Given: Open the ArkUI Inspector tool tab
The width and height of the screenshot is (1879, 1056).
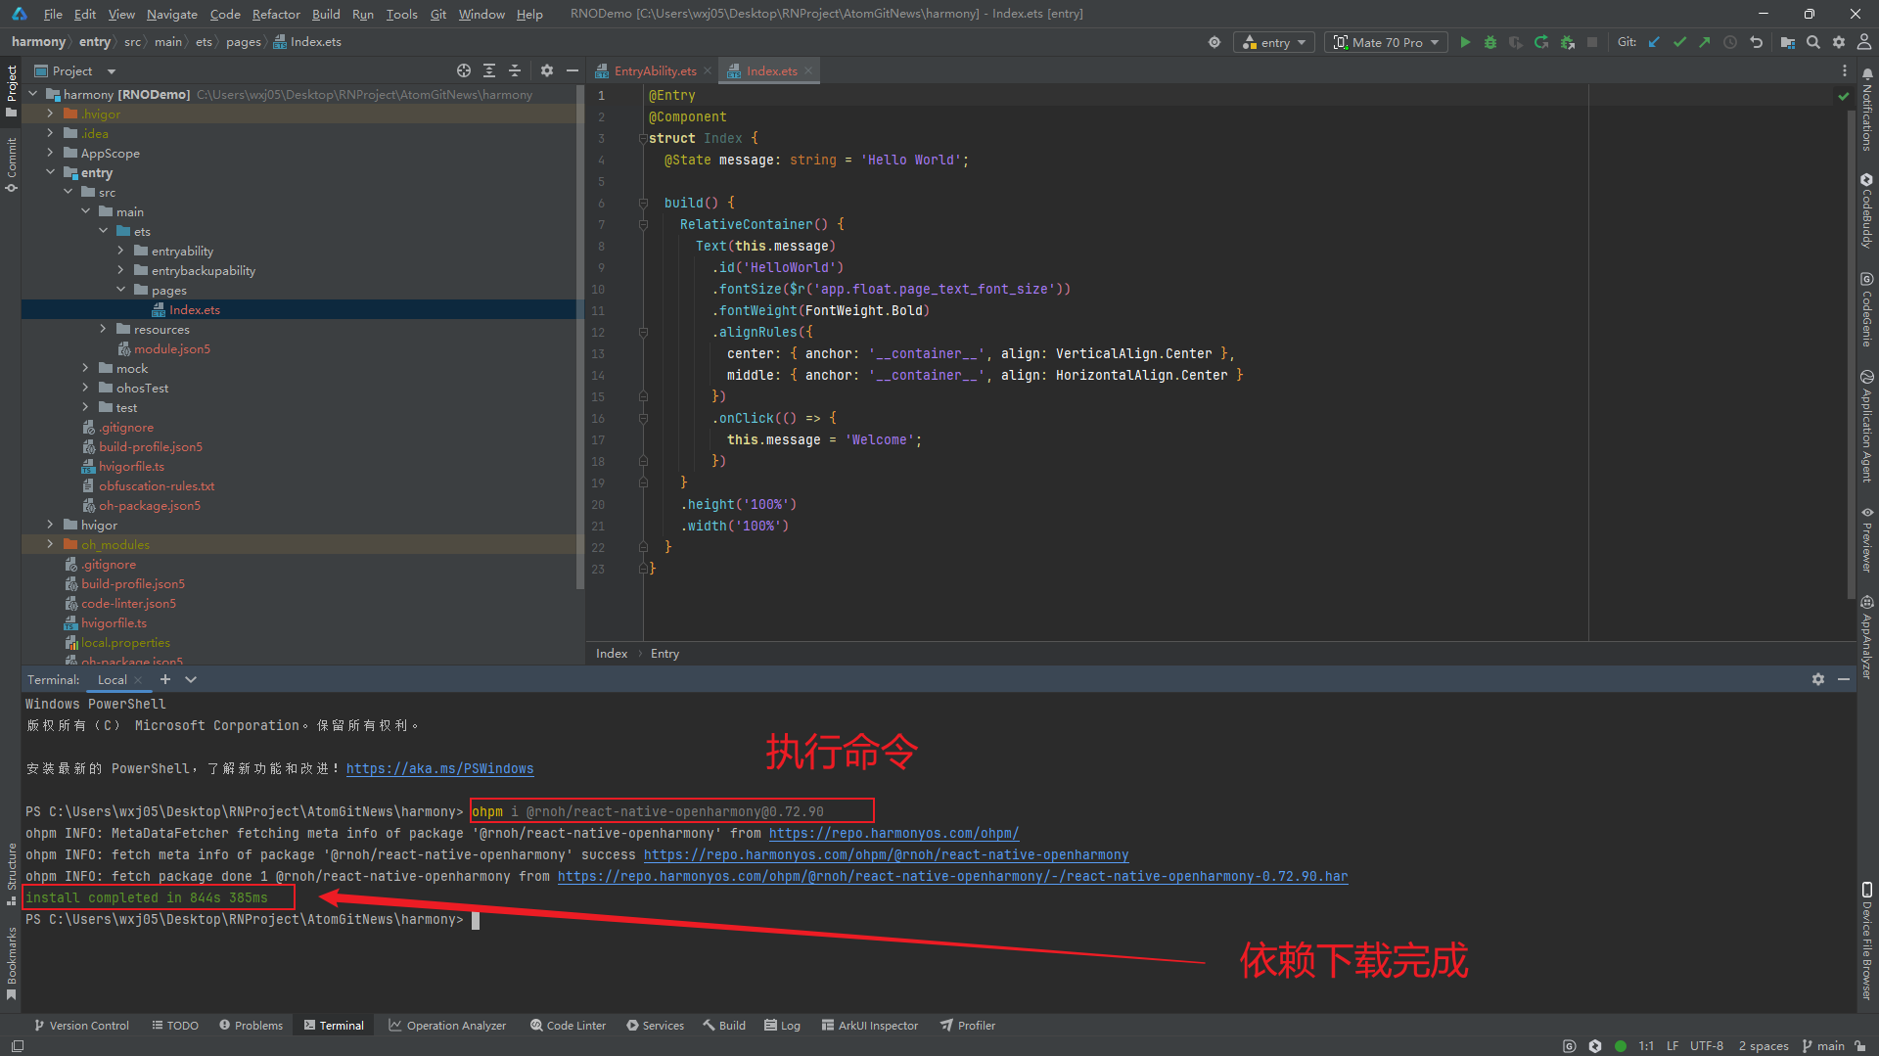Looking at the screenshot, I should (x=869, y=1026).
